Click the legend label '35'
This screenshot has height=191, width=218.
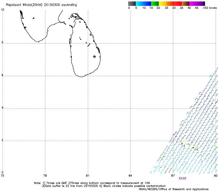tap(181, 8)
